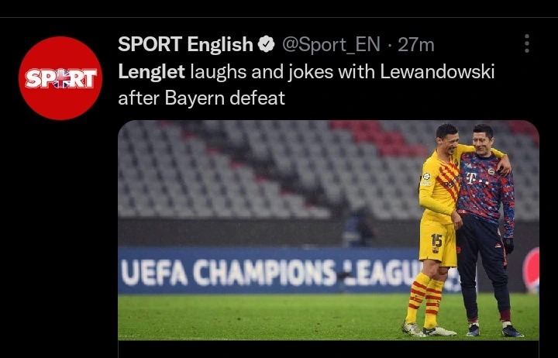Open the three-dot more options menu
Viewport: 558px width, 358px height.
pyautogui.click(x=527, y=43)
